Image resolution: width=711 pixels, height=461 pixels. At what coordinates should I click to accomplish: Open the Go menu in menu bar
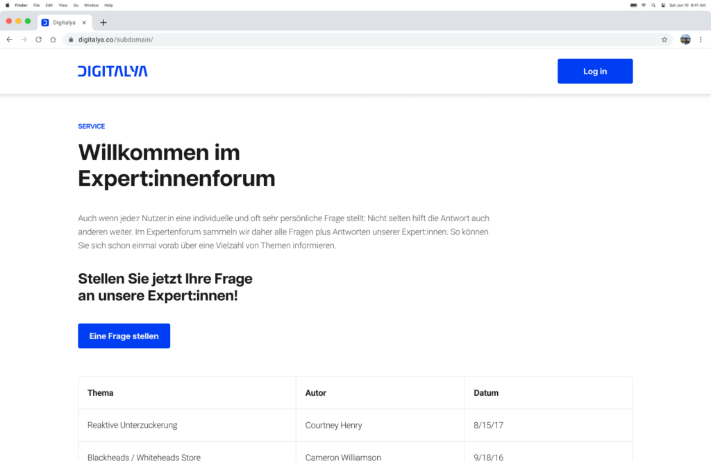tap(76, 5)
